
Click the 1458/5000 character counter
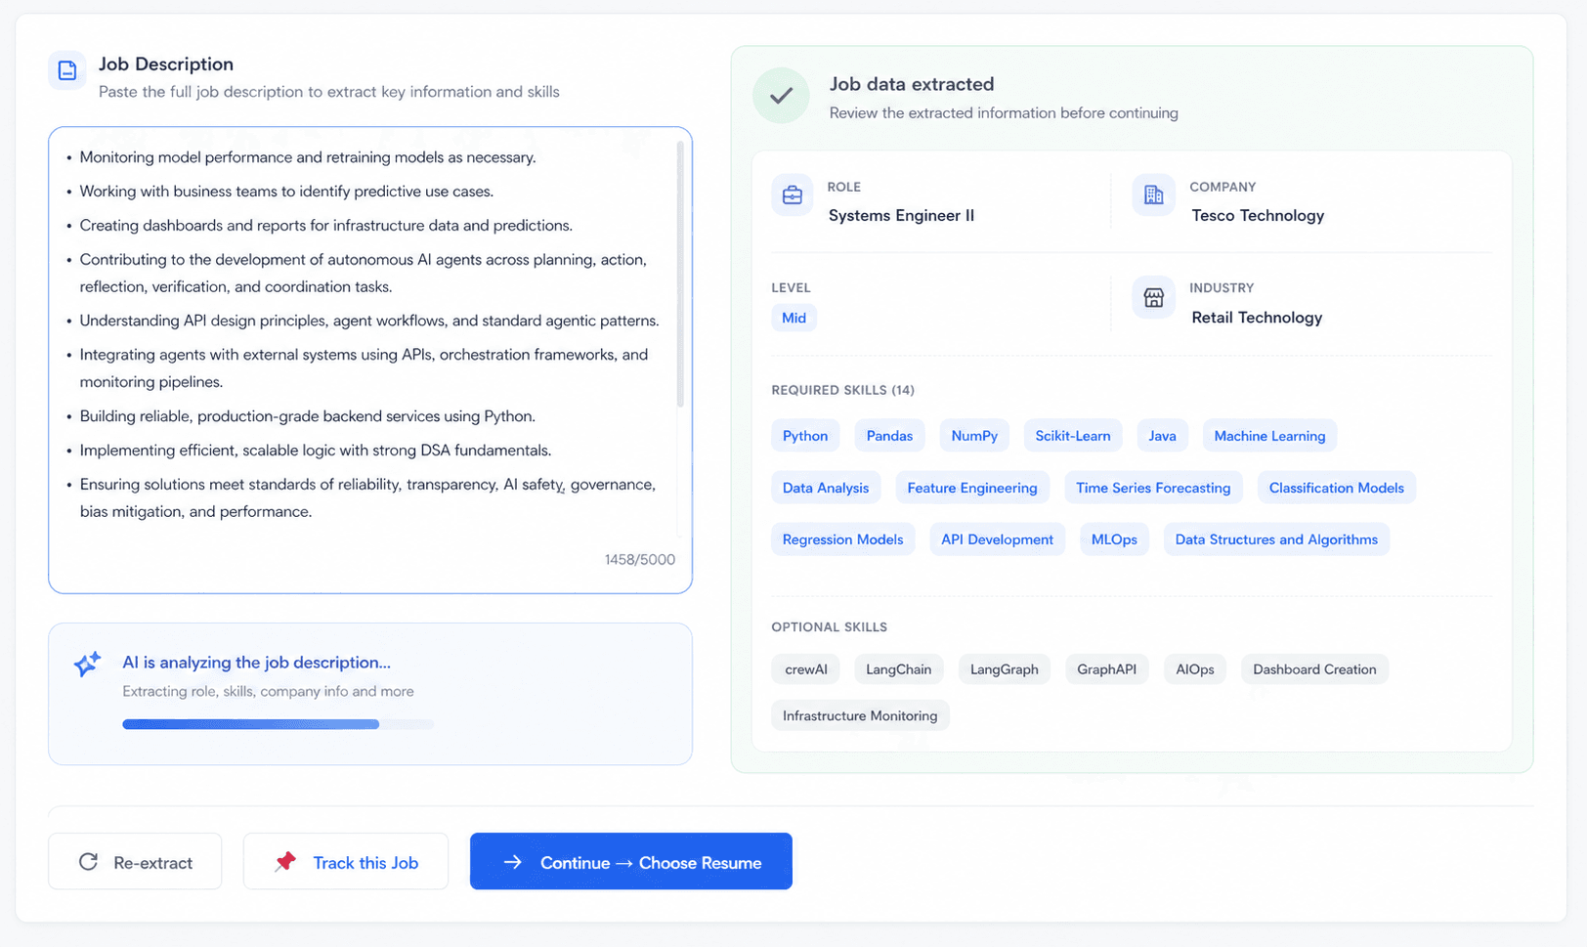(640, 560)
